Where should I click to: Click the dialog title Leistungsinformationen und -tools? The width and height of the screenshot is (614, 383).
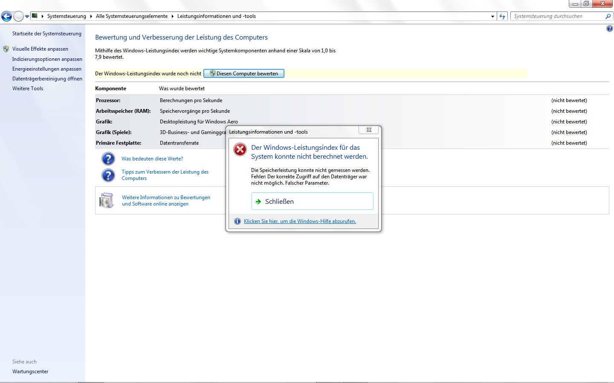coord(268,132)
